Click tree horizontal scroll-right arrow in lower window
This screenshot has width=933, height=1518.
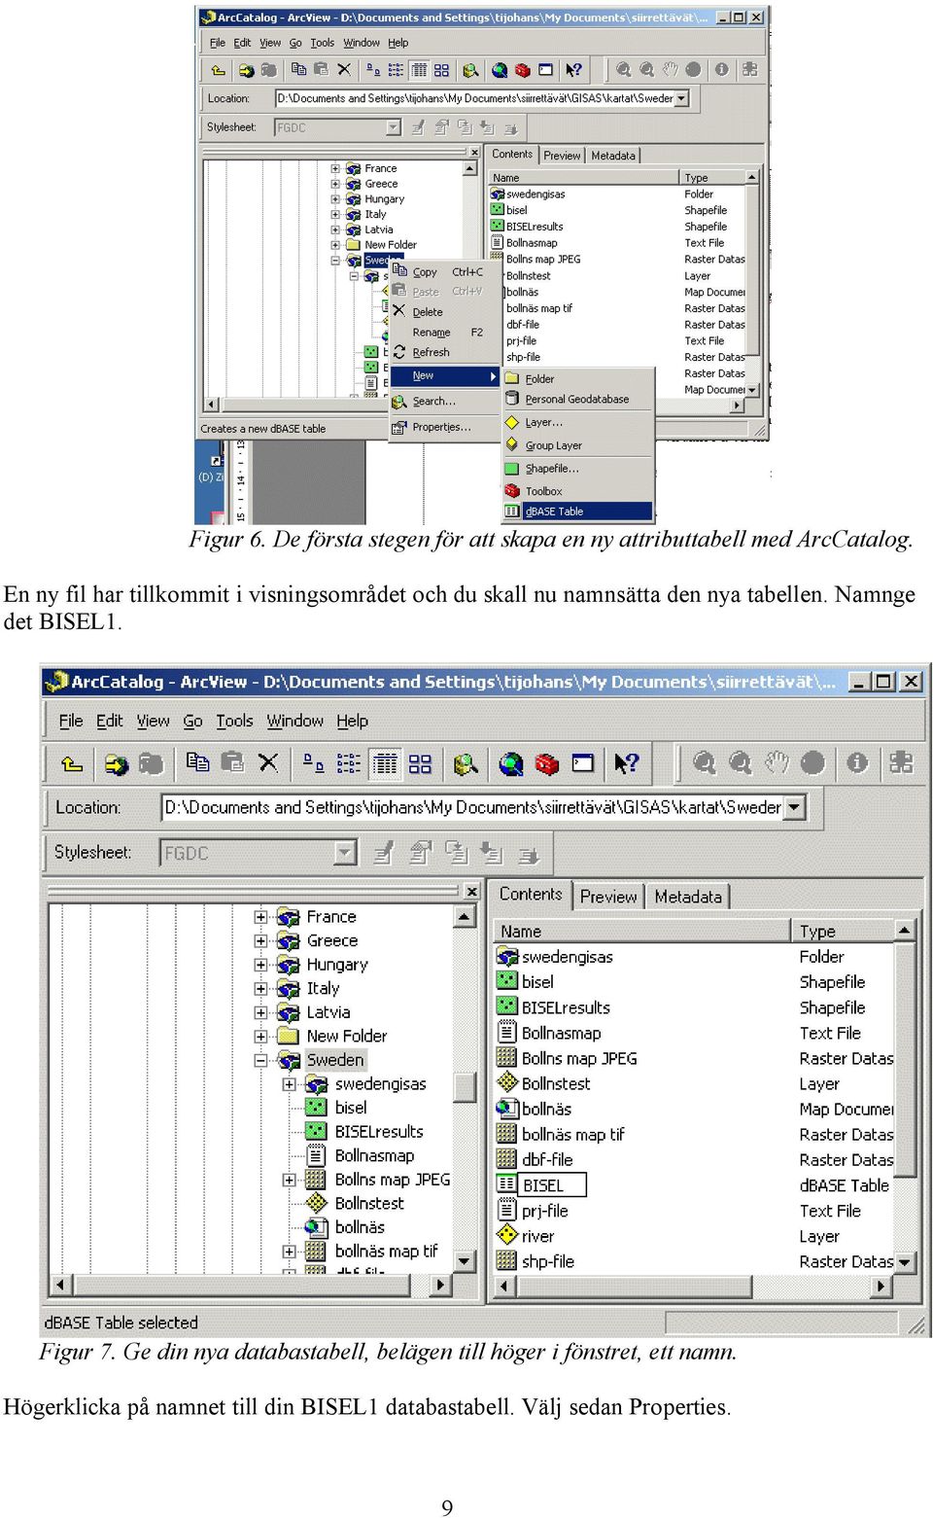441,1285
